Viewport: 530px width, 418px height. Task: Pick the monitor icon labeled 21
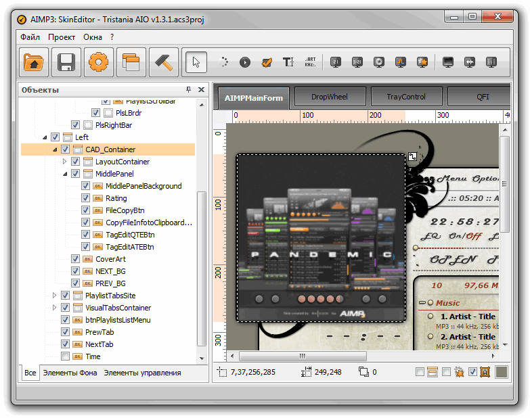point(335,62)
